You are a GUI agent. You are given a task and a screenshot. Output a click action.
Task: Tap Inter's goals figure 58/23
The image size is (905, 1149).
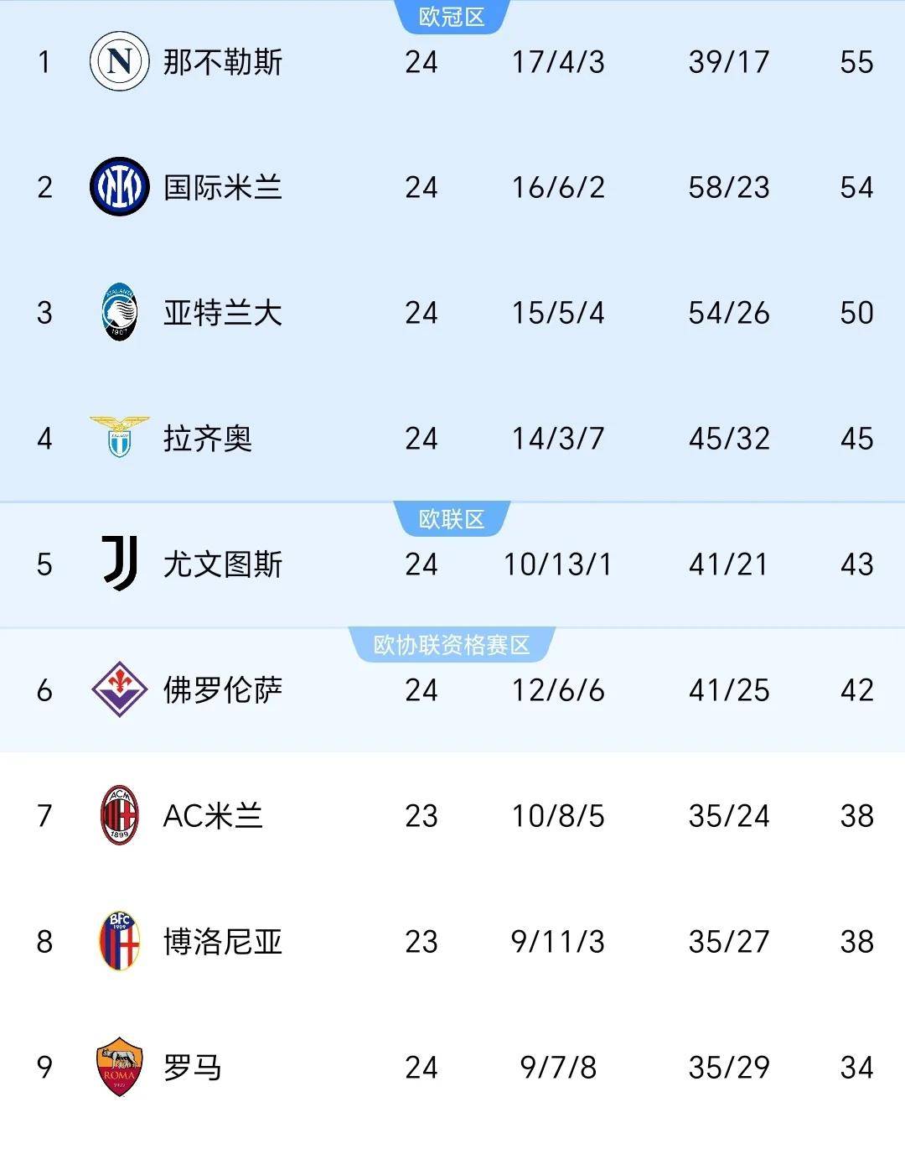(x=729, y=187)
